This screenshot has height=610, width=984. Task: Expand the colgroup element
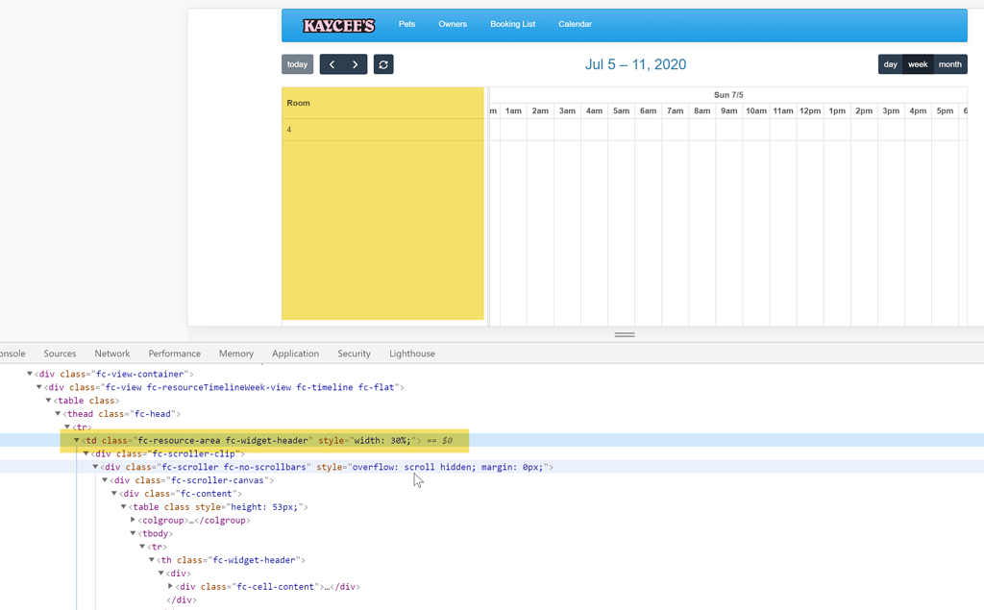tap(133, 520)
